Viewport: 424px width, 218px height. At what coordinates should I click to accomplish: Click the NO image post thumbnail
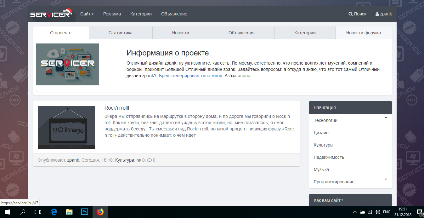click(66, 127)
